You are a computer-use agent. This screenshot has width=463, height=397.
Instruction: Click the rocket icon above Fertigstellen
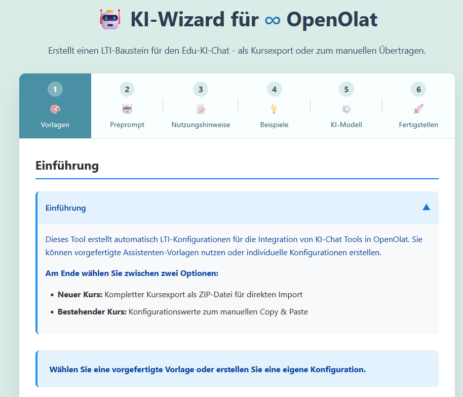coord(418,109)
